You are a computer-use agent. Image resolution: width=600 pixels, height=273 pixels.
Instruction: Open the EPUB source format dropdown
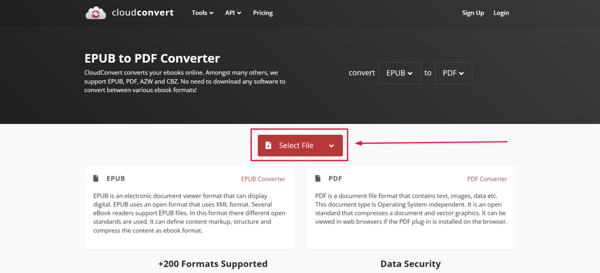pyautogui.click(x=400, y=73)
